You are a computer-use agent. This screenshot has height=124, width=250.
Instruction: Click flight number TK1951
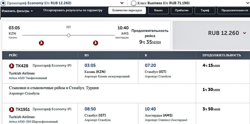click(x=23, y=109)
